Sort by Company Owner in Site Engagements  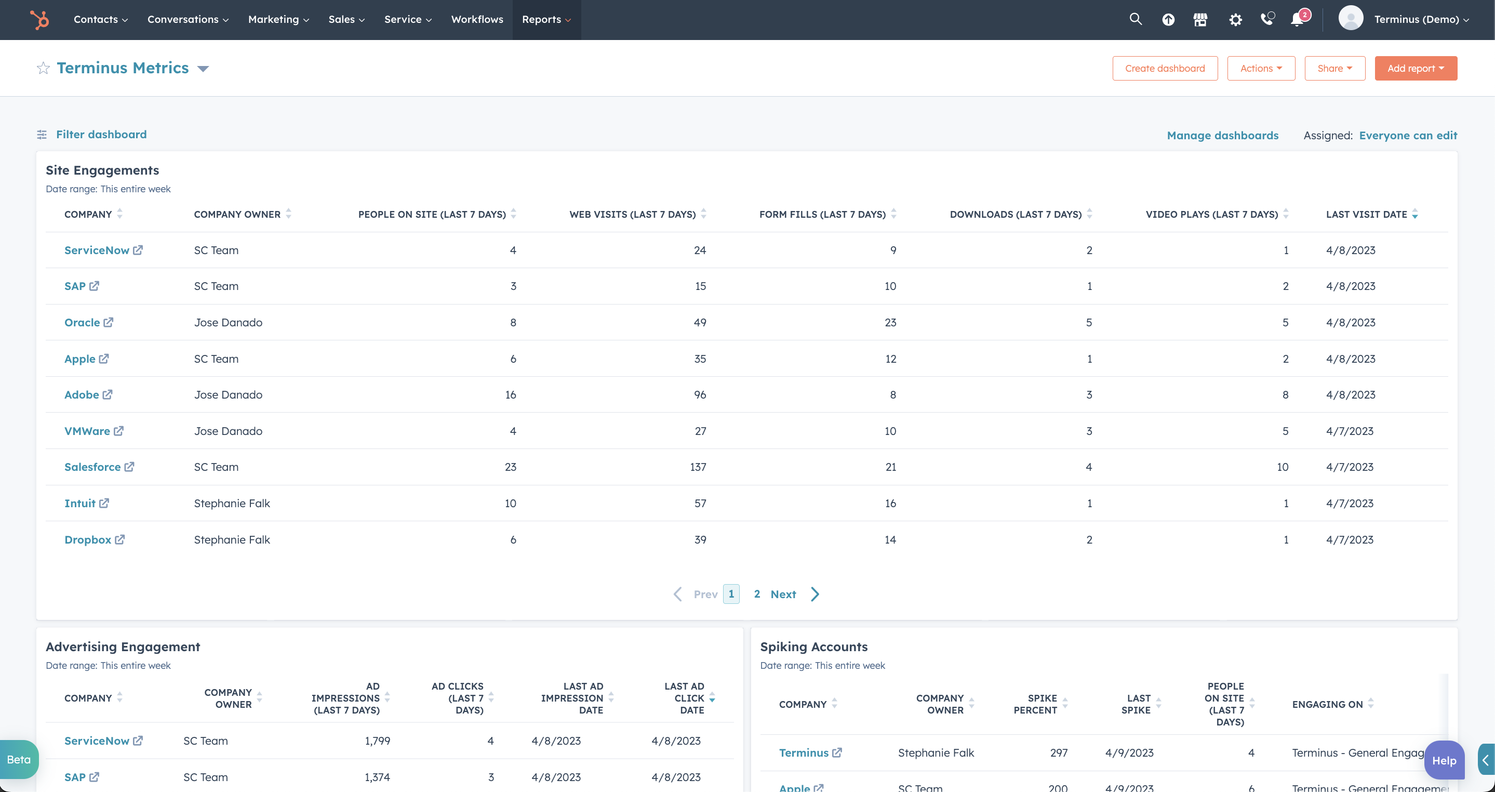pyautogui.click(x=288, y=214)
